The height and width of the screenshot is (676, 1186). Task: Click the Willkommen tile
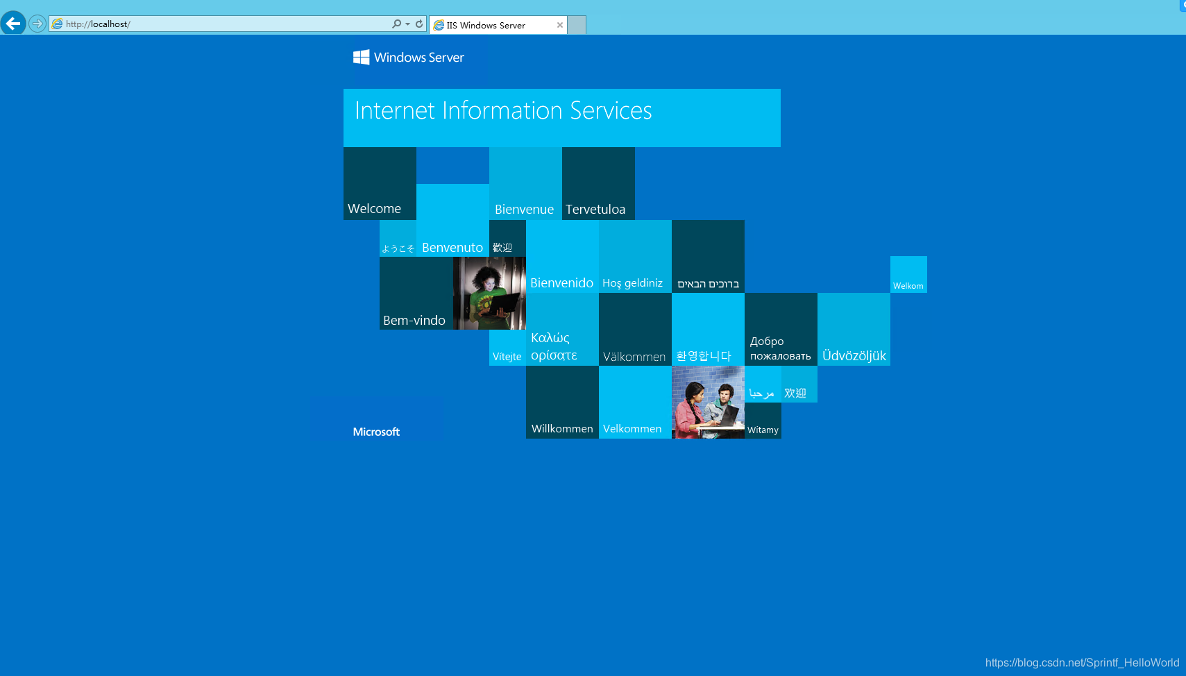coord(562,402)
